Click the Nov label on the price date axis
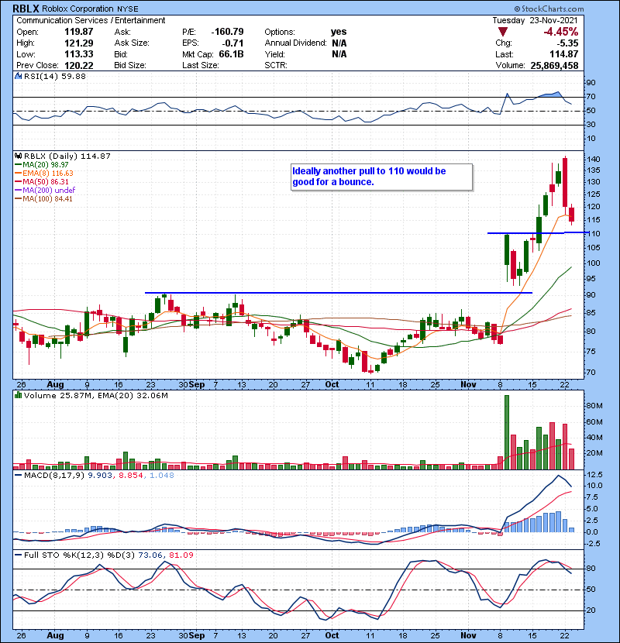The height and width of the screenshot is (643, 620). (x=468, y=385)
